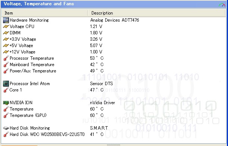Screen dimensions: 228x146
Task: Click the gauge icon in title bar
Action: 222,5
